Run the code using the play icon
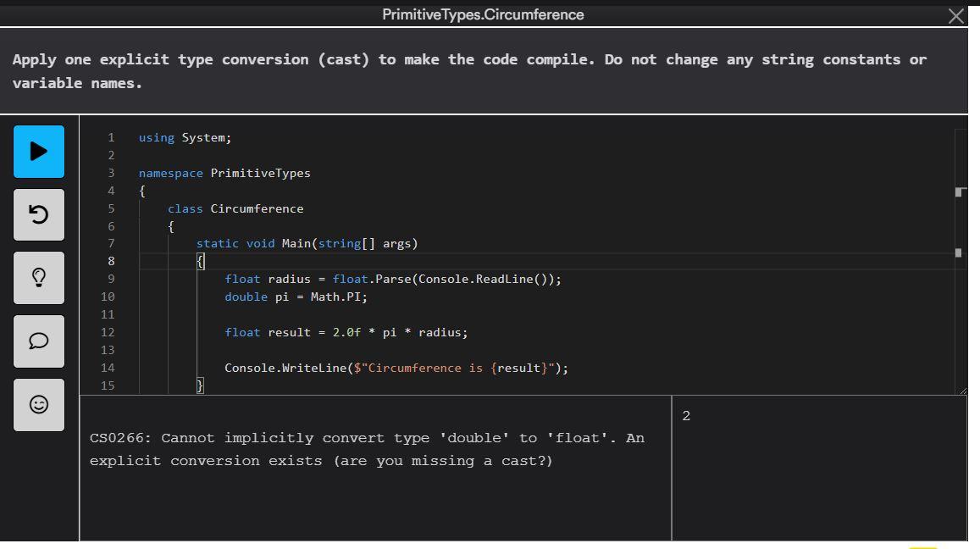This screenshot has width=980, height=549. pos(38,152)
